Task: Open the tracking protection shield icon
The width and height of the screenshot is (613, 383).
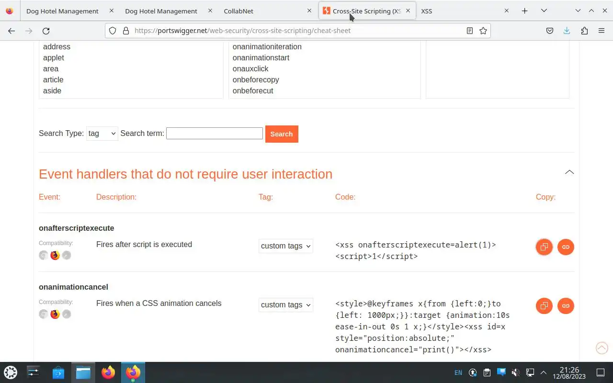Action: pos(113,31)
